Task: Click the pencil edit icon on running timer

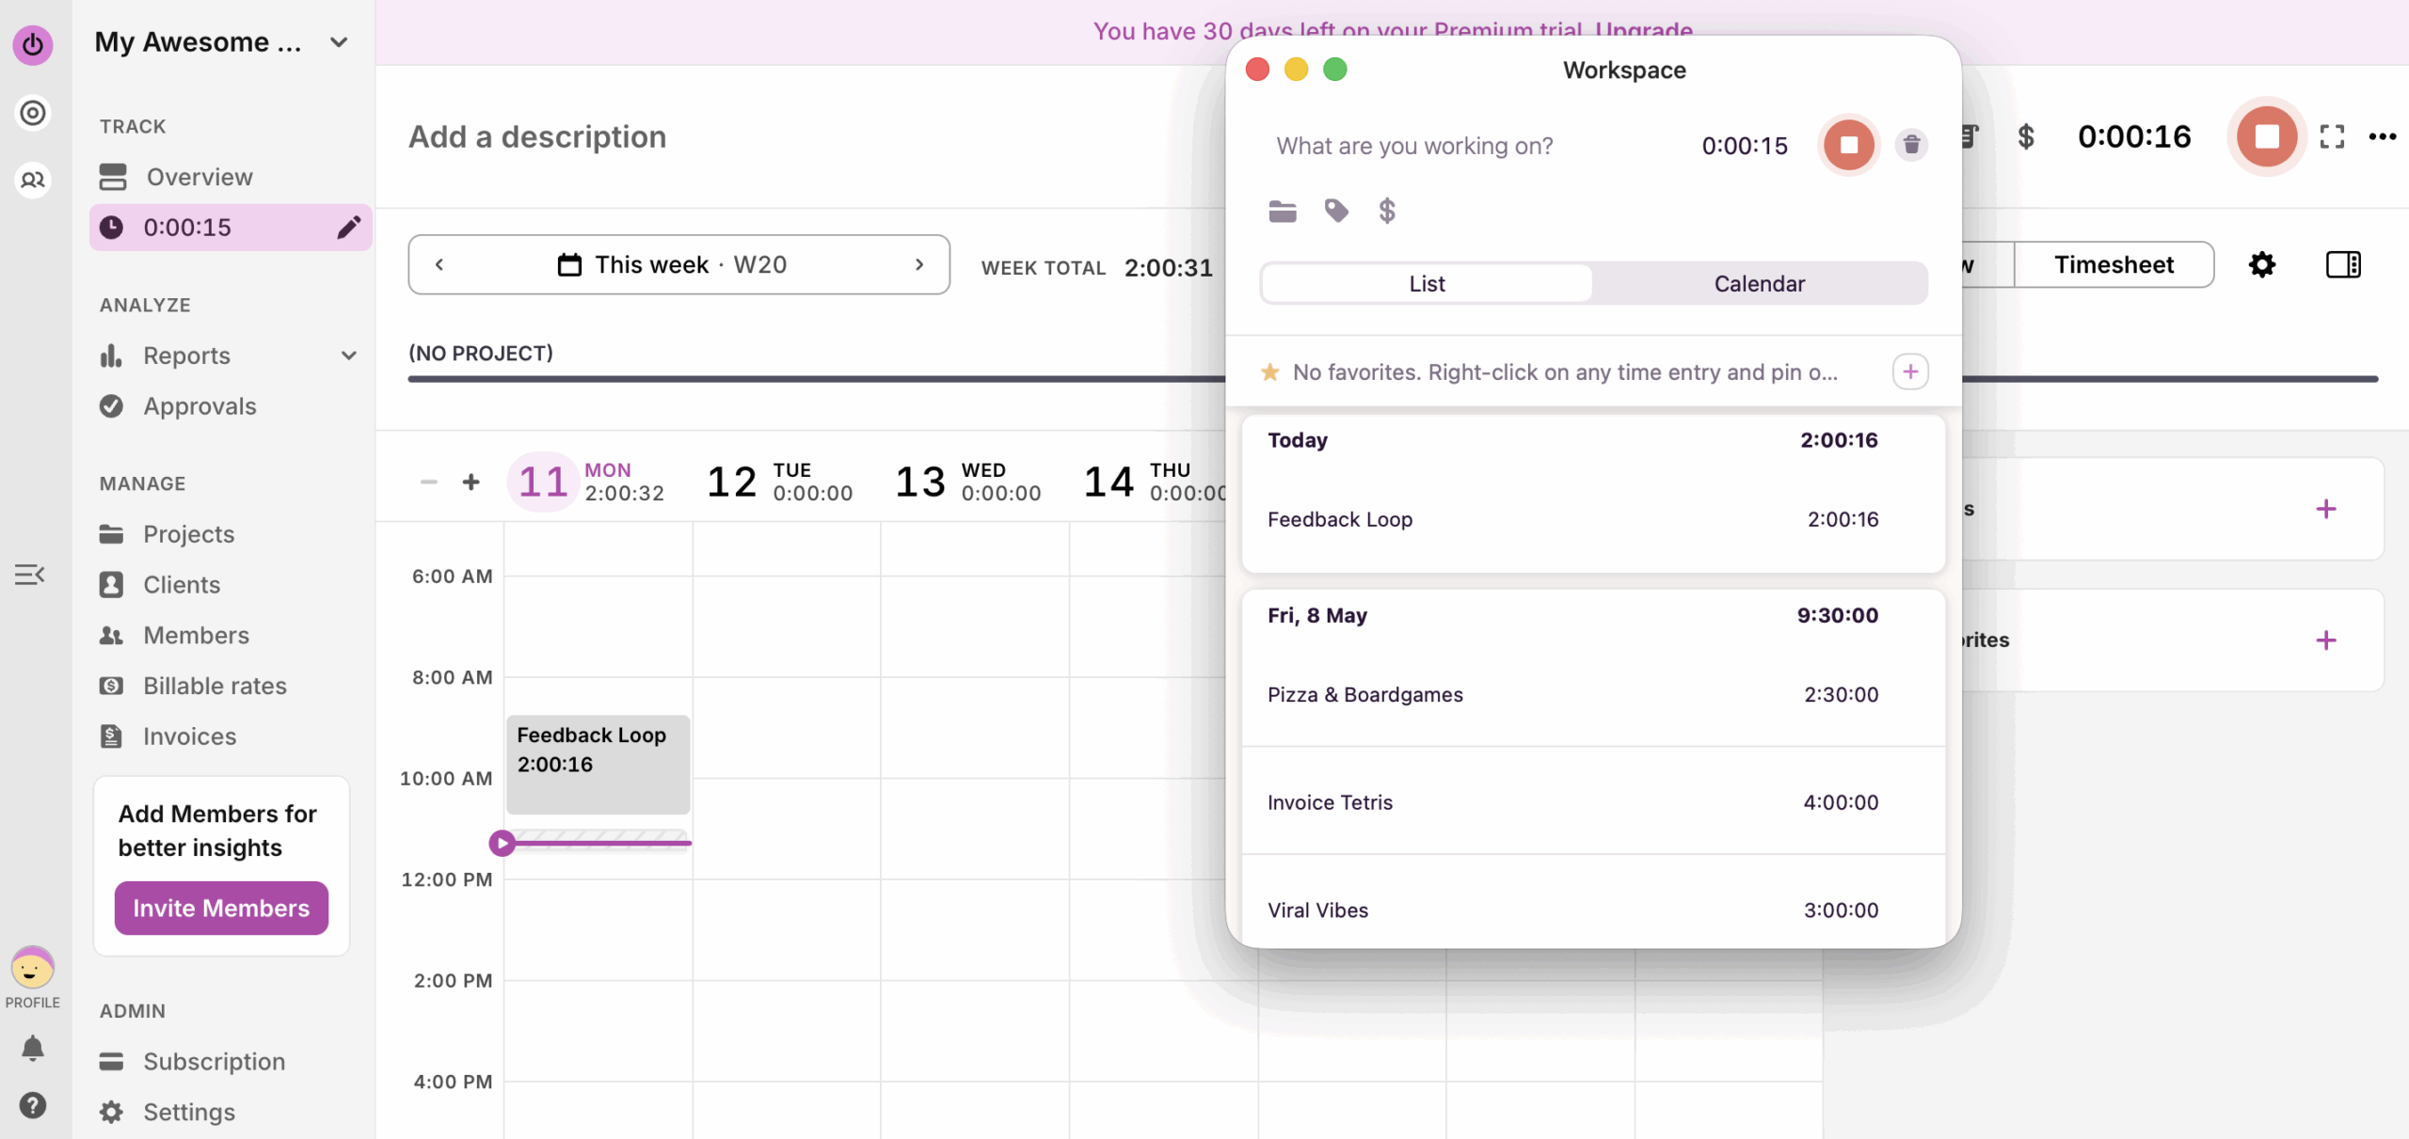Action: [x=348, y=228]
